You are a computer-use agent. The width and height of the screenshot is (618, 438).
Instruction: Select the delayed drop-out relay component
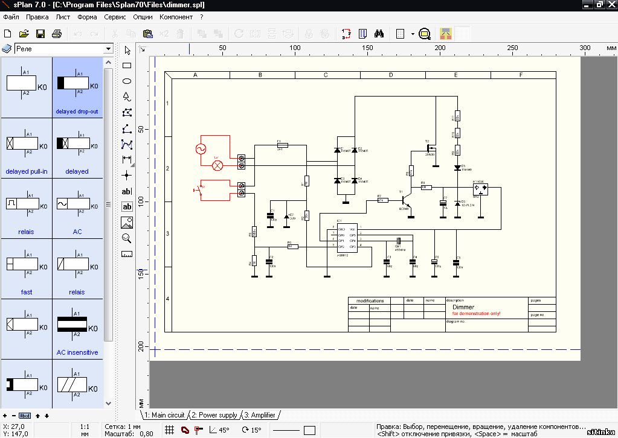[x=77, y=87]
